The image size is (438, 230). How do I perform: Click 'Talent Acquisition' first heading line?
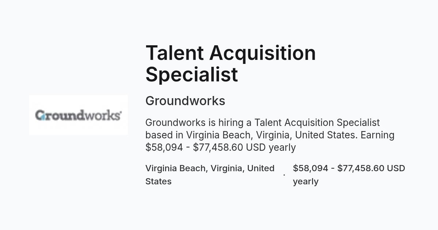click(x=231, y=53)
